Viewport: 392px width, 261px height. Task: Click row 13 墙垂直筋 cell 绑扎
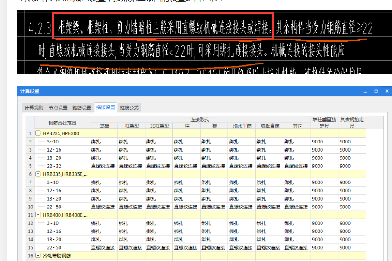click(270, 231)
